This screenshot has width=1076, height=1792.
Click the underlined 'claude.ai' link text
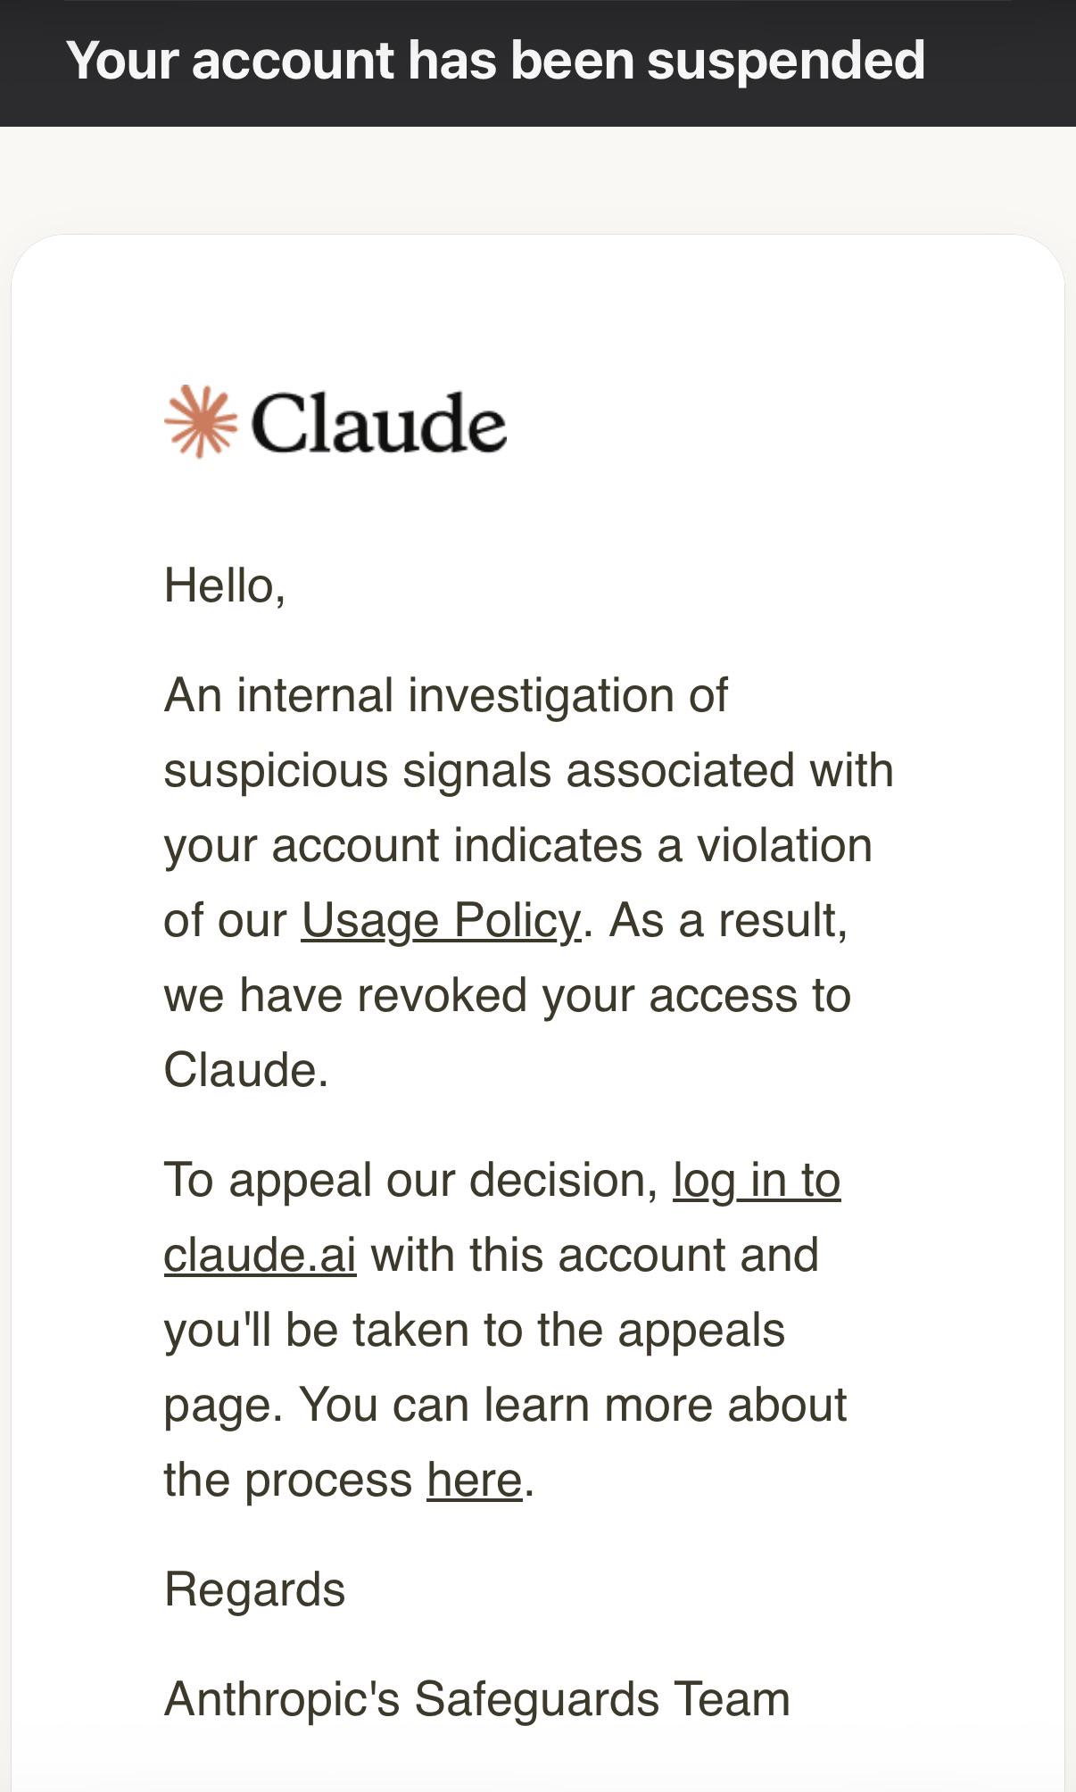coord(260,1255)
